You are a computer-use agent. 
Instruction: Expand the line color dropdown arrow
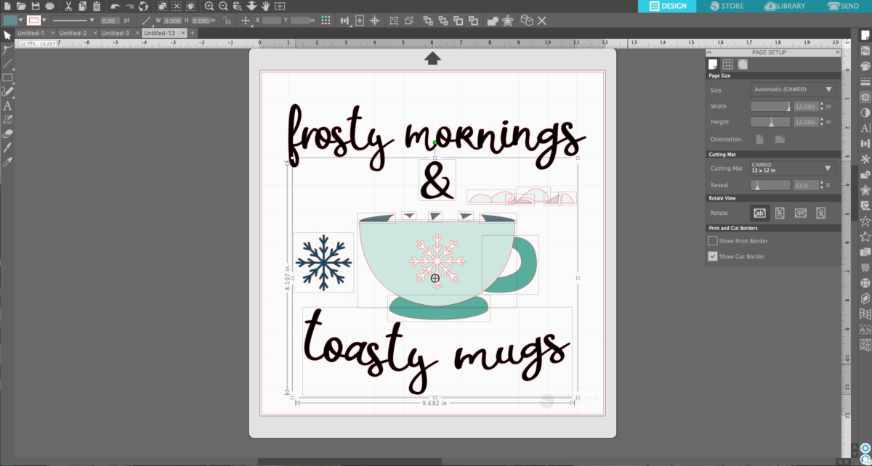point(44,20)
